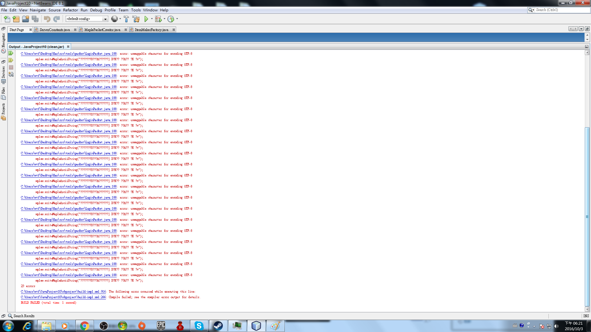Open the build-impl.xml:916 error link

pos(63,292)
